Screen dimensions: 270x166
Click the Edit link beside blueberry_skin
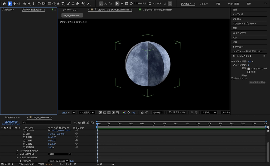[72, 161]
